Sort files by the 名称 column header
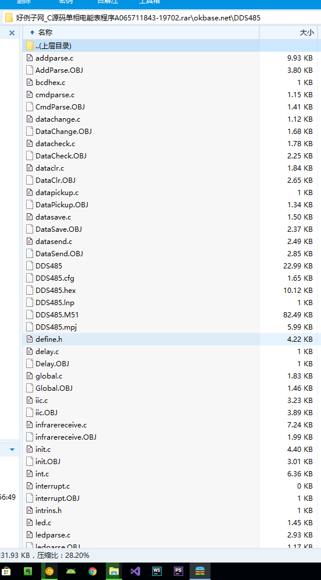 pos(45,33)
